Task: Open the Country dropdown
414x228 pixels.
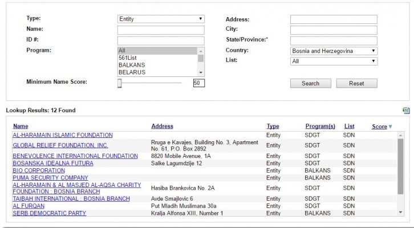Action: coord(334,51)
